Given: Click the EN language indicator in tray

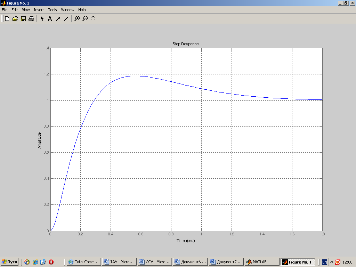Looking at the screenshot, I should pyautogui.click(x=324, y=262).
